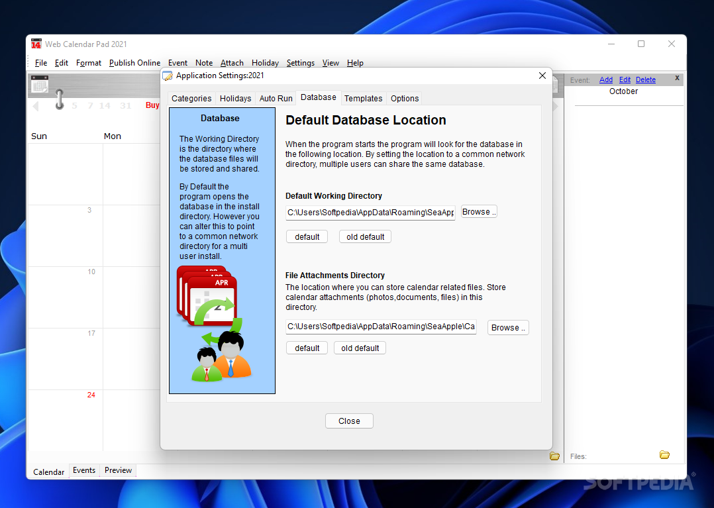Image resolution: width=714 pixels, height=508 pixels.
Task: Click old default under Working Directory
Action: [365, 236]
